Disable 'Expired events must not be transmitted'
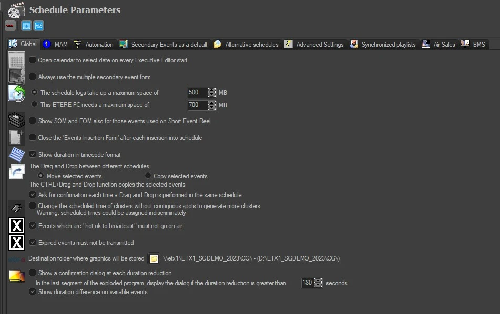This screenshot has width=500, height=314. tap(33, 243)
